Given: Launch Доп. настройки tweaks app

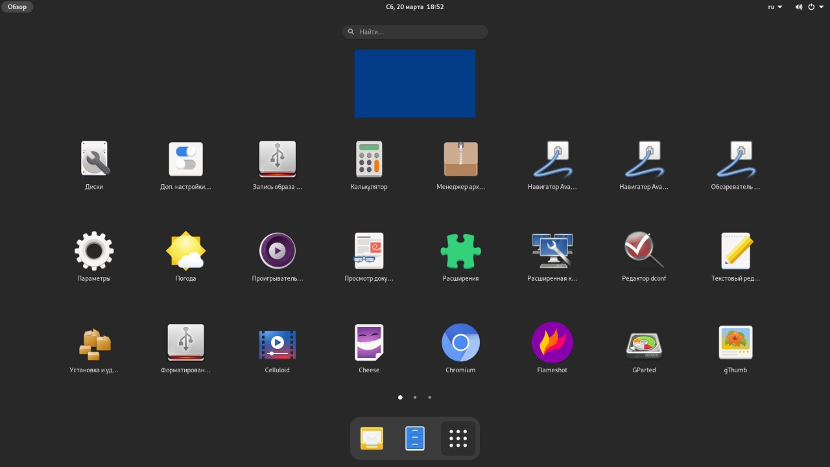Looking at the screenshot, I should (185, 159).
